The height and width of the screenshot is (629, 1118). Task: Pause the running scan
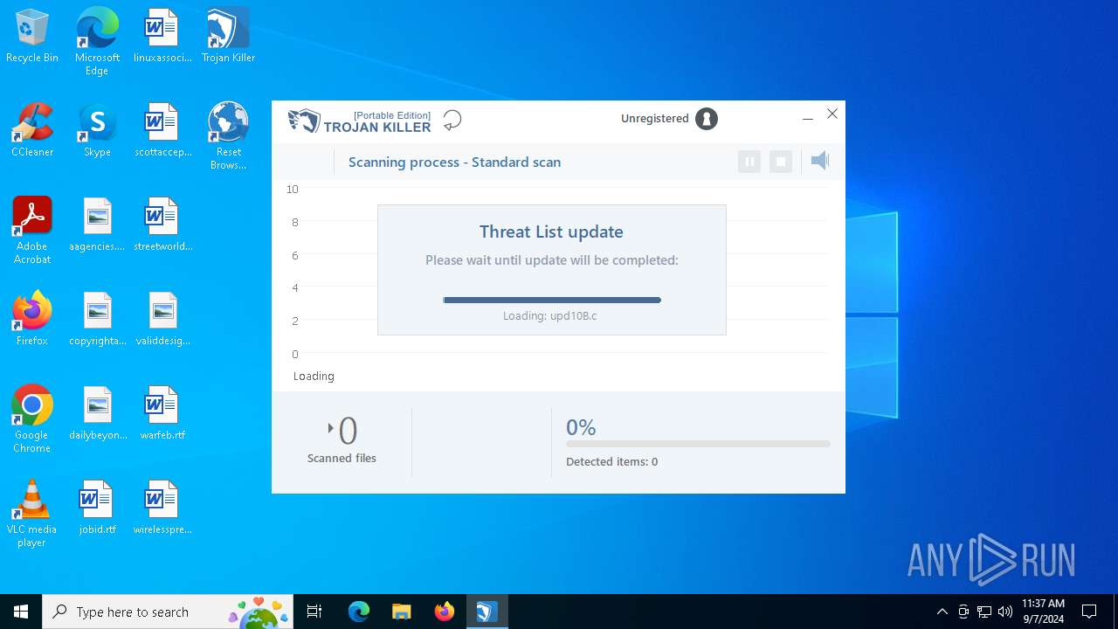tap(749, 162)
